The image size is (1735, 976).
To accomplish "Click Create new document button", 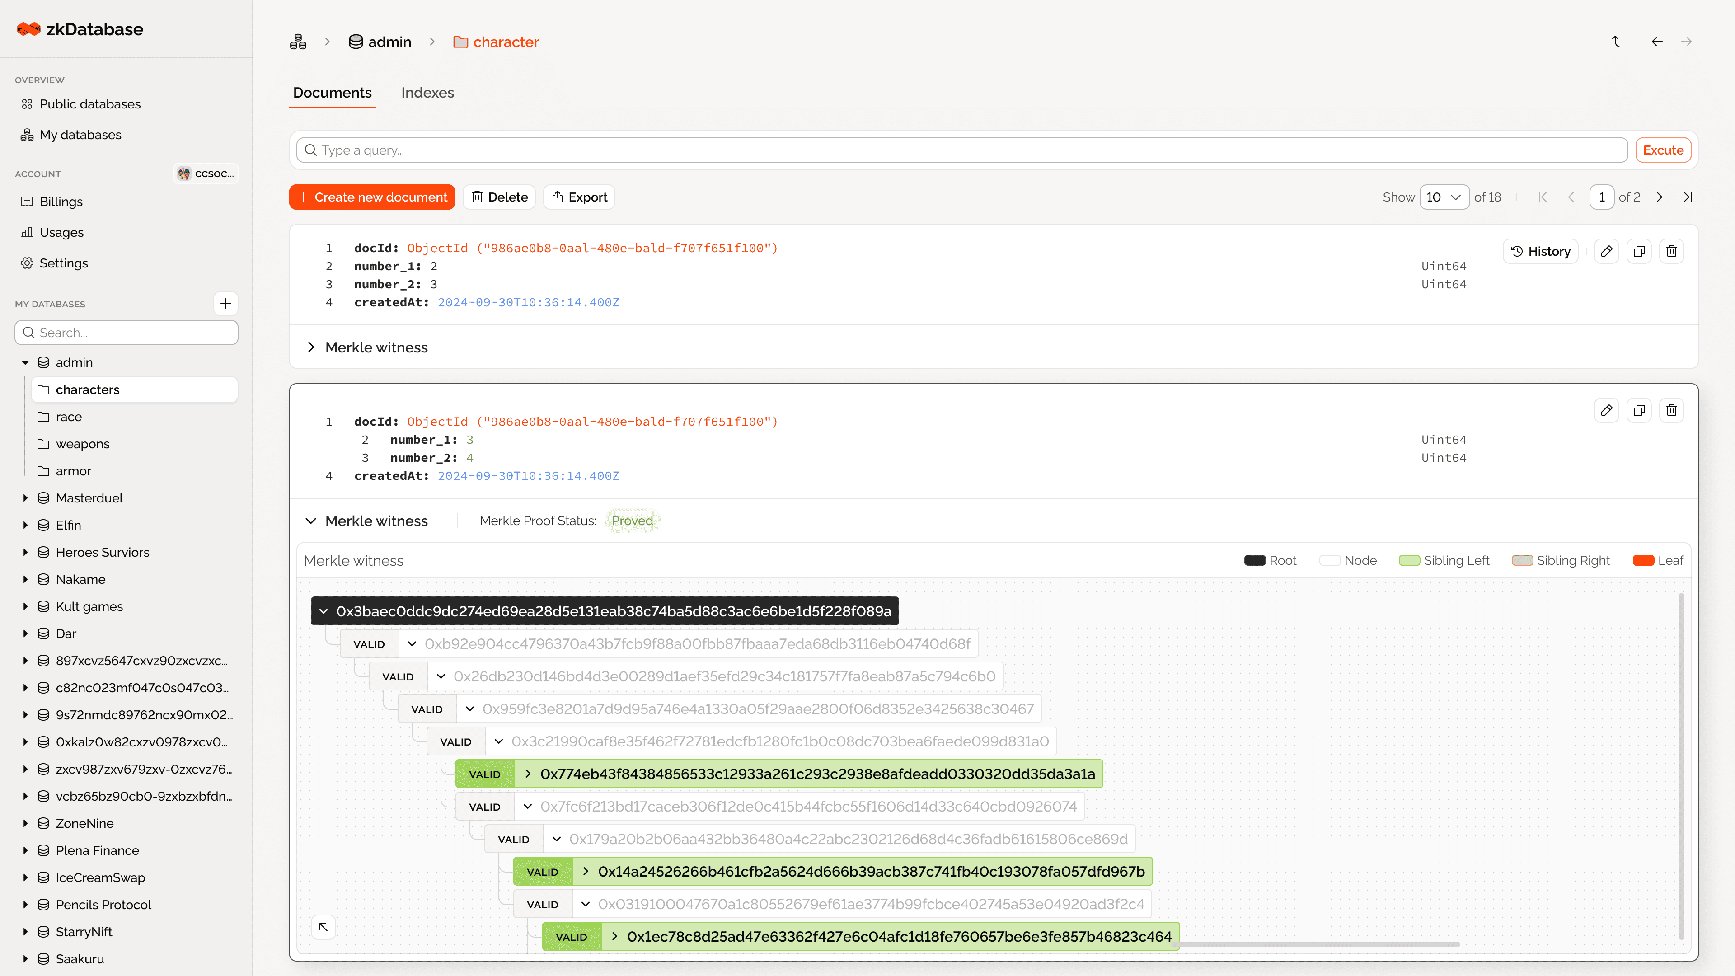I will coord(372,197).
